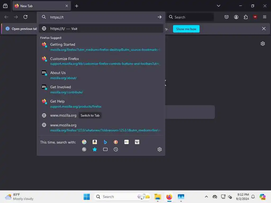Image resolution: width=271 pixels, height=203 pixels.
Task: Close the New Tab tab
Action: click(x=67, y=6)
